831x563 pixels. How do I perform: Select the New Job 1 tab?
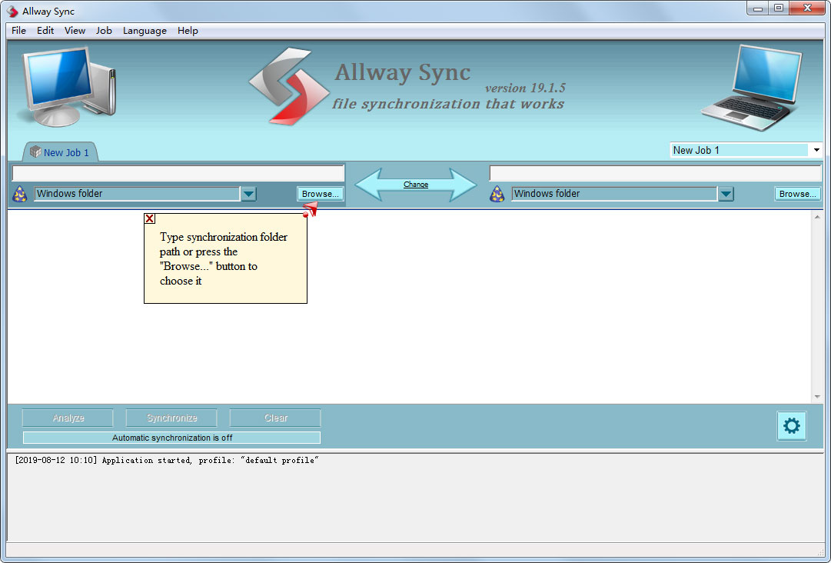pyautogui.click(x=60, y=152)
